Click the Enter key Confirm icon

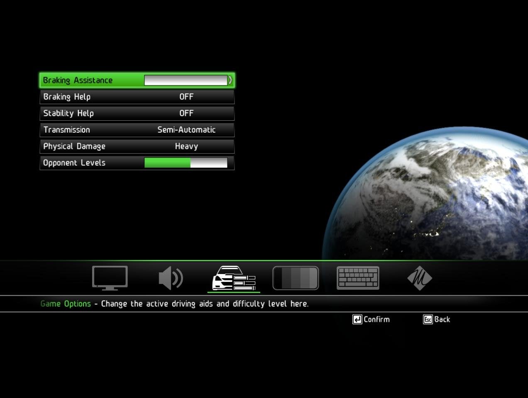357,319
